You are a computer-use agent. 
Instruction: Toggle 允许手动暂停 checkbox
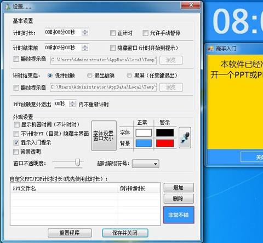(x=145, y=33)
